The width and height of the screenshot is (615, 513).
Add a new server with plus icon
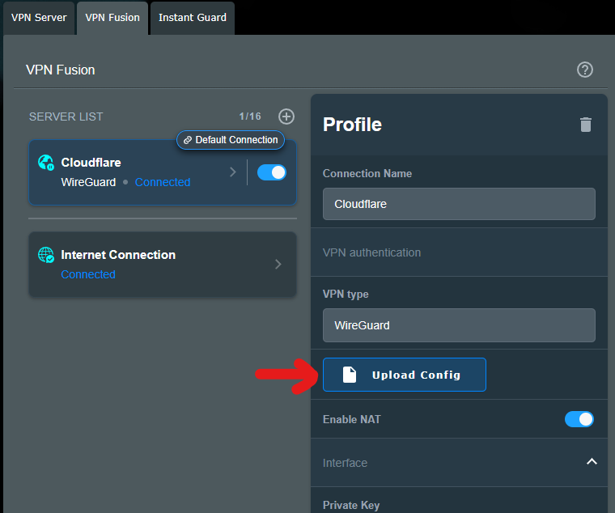click(x=286, y=117)
